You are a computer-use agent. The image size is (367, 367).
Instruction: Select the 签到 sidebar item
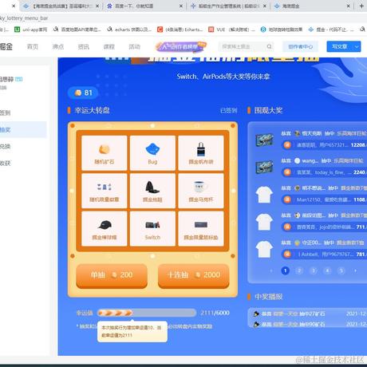pos(6,113)
